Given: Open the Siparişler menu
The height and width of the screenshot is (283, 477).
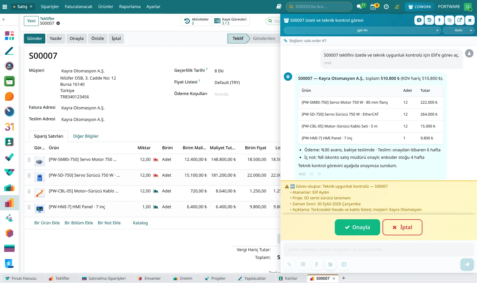Looking at the screenshot, I should pyautogui.click(x=50, y=7).
